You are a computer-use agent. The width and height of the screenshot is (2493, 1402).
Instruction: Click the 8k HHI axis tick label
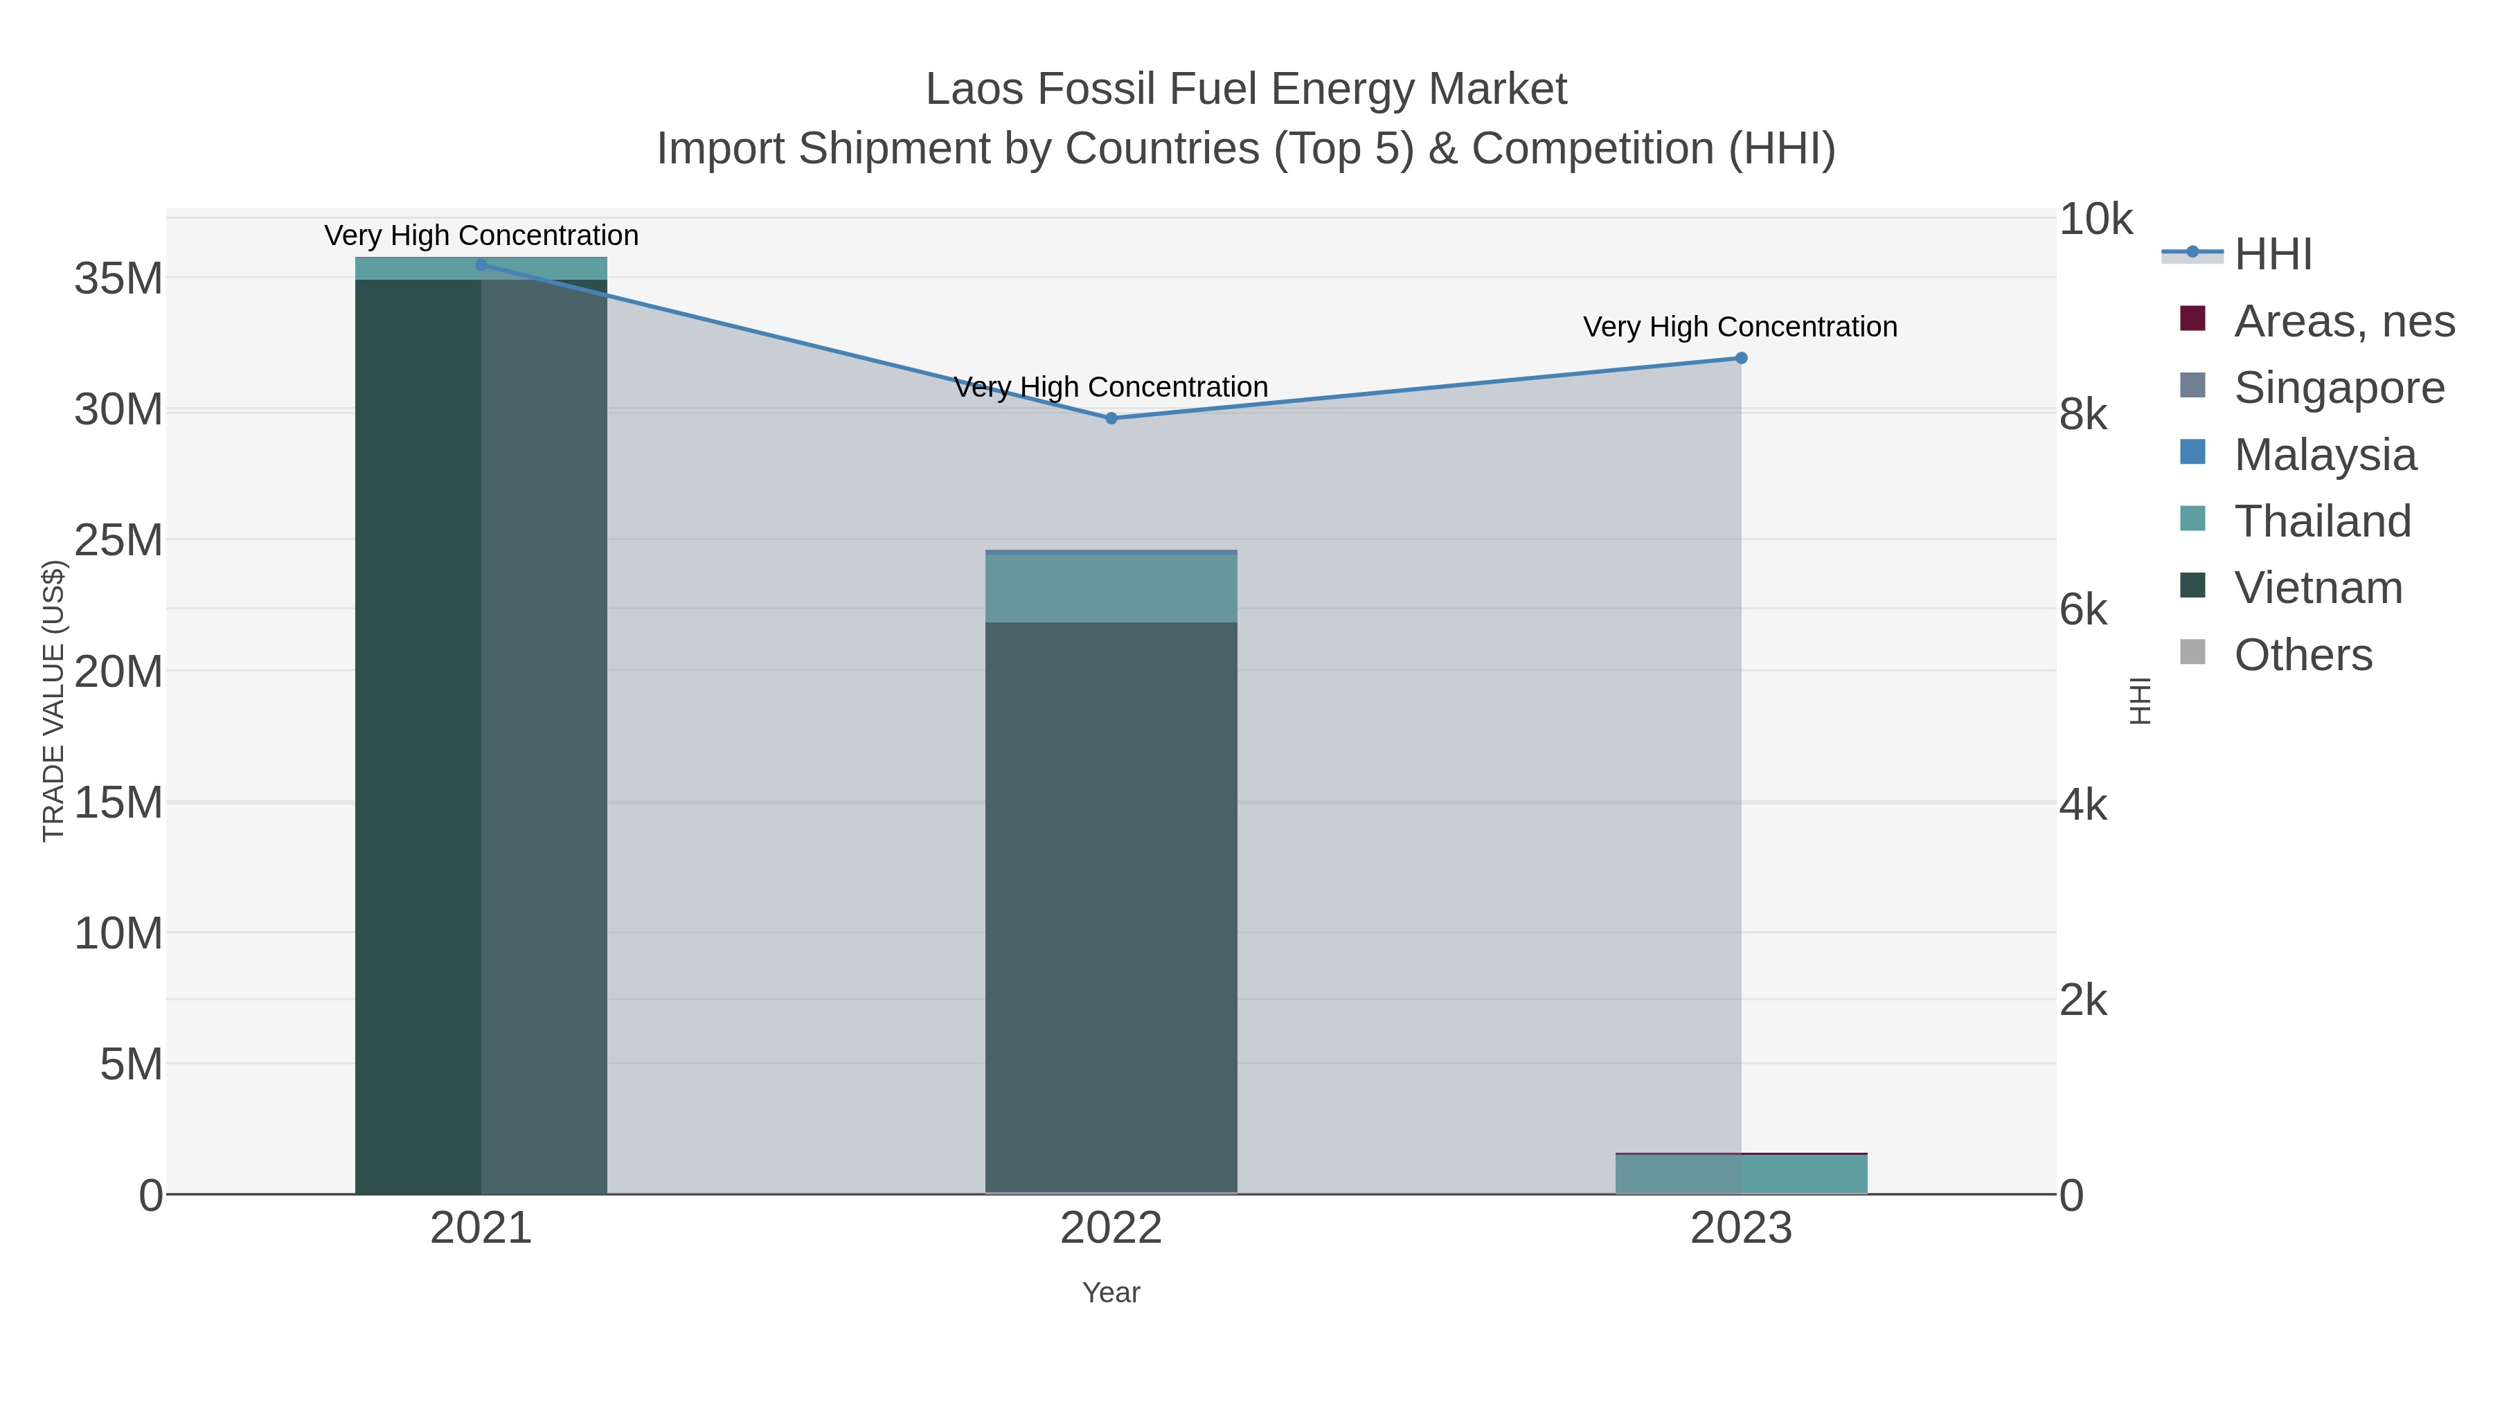[x=2084, y=415]
